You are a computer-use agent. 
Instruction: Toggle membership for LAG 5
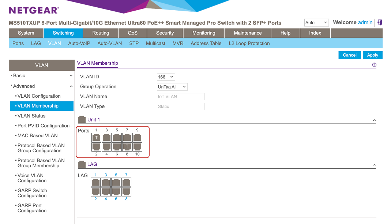116,182
